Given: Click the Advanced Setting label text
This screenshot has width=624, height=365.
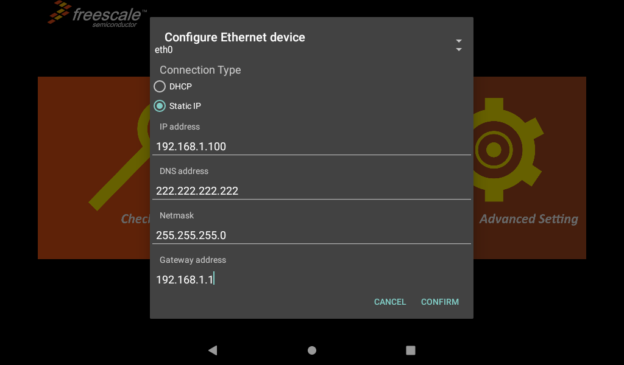Looking at the screenshot, I should (528, 219).
